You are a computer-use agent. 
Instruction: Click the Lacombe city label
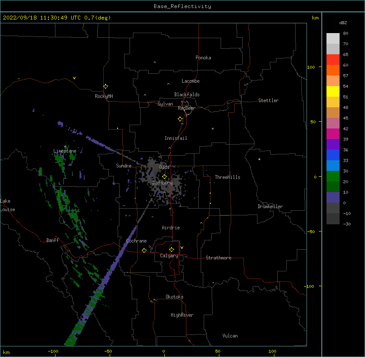click(191, 81)
